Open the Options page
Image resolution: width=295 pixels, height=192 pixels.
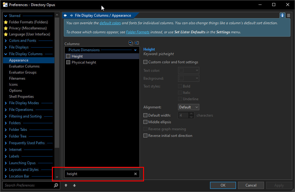click(x=15, y=91)
